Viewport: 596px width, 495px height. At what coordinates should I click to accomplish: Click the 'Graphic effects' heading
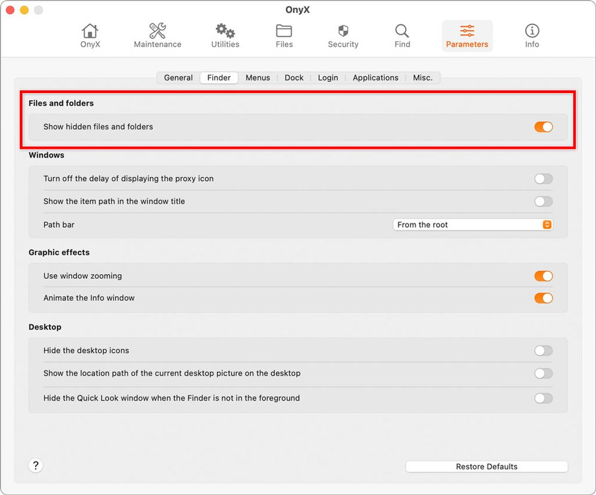coord(59,252)
